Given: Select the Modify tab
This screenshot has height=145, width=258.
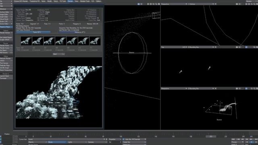Looking at the screenshot, I should click(x=50, y=1).
